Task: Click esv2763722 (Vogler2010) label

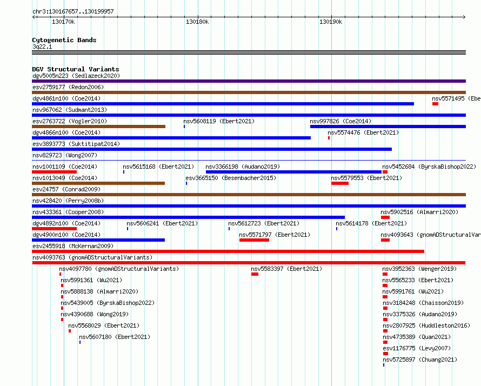Action: (70, 121)
